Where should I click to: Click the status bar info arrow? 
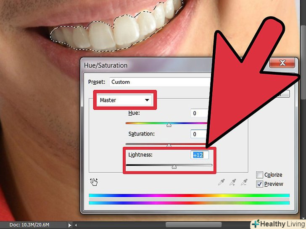tap(69, 225)
